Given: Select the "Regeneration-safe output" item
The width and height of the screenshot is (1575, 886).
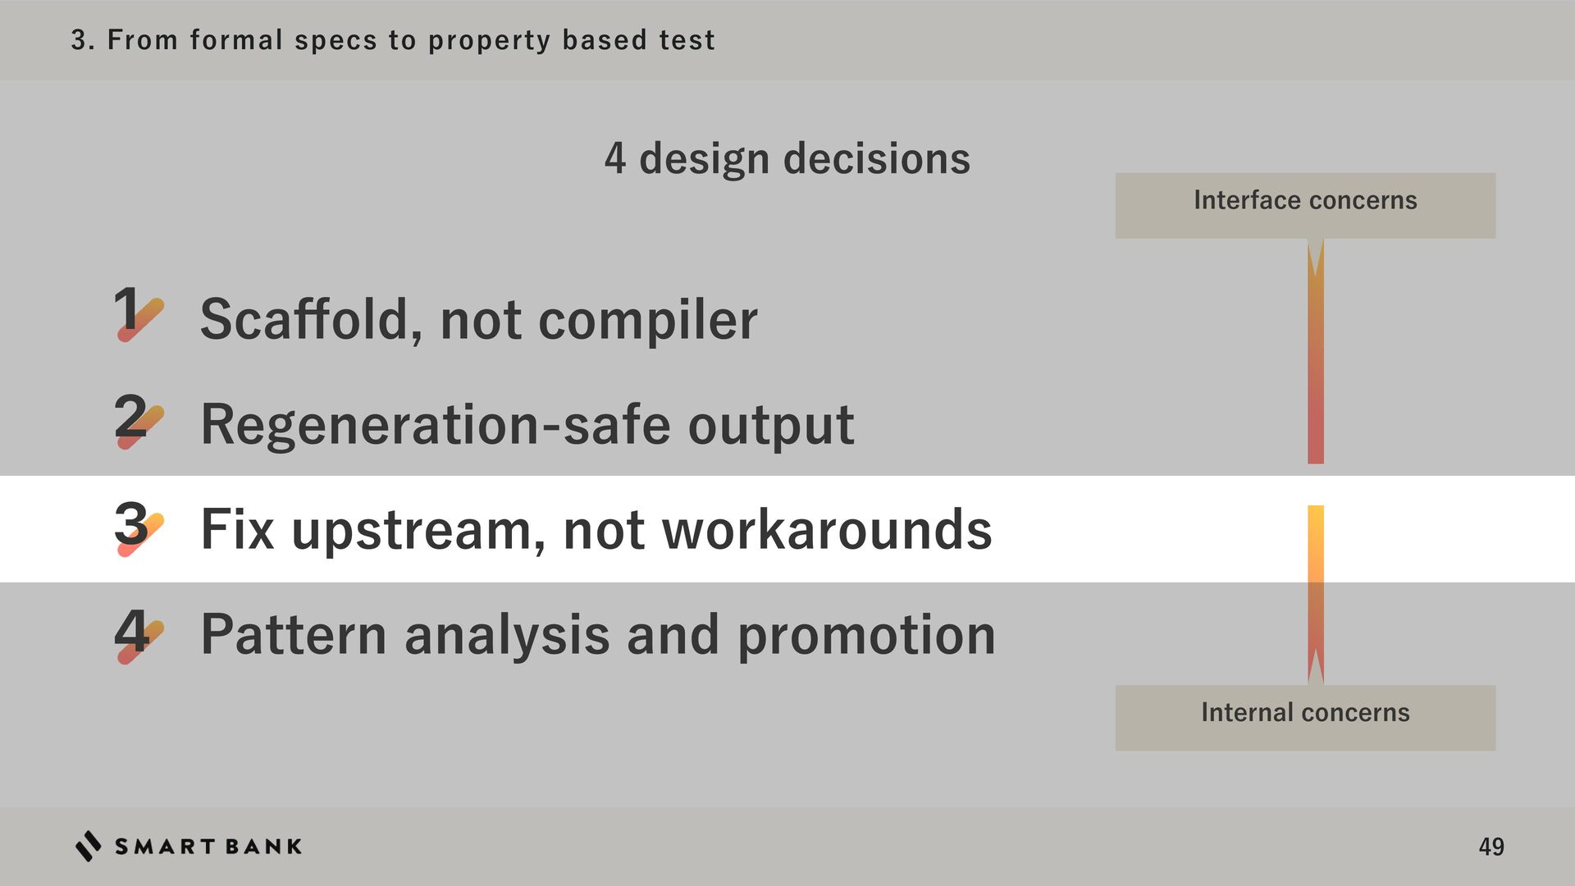Looking at the screenshot, I should [527, 425].
